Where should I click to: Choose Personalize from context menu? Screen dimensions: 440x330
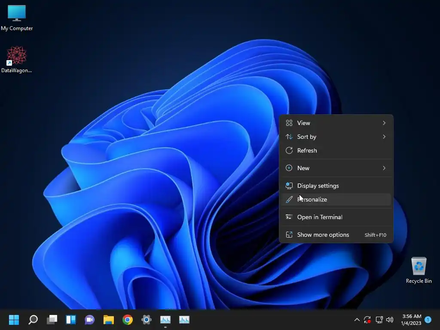pyautogui.click(x=336, y=199)
